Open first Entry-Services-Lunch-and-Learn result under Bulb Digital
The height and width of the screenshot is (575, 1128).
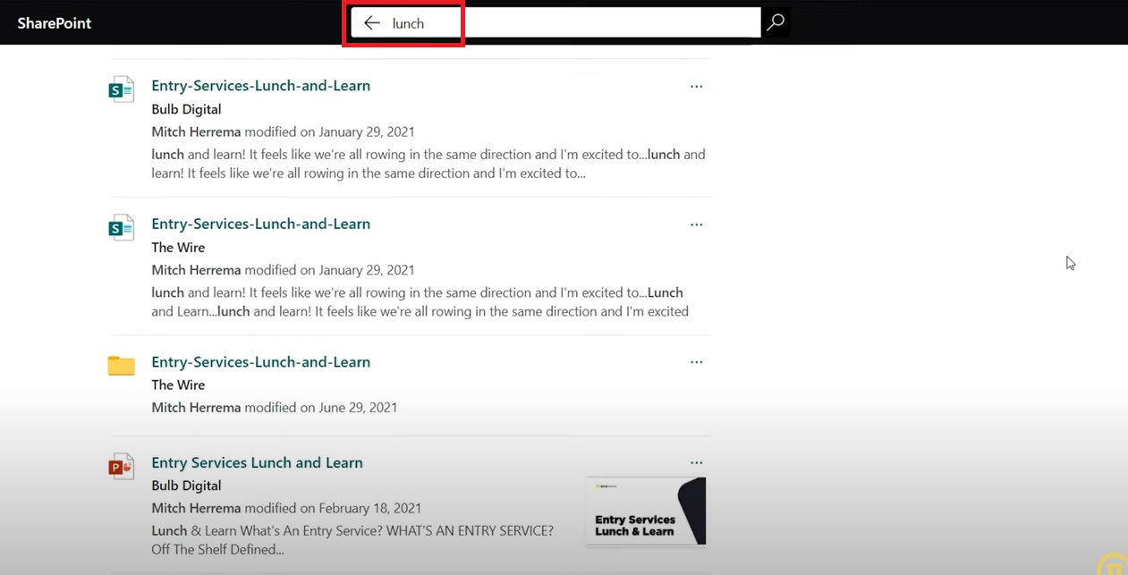260,86
